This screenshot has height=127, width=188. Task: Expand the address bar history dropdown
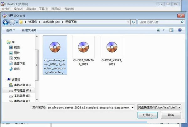128,22
